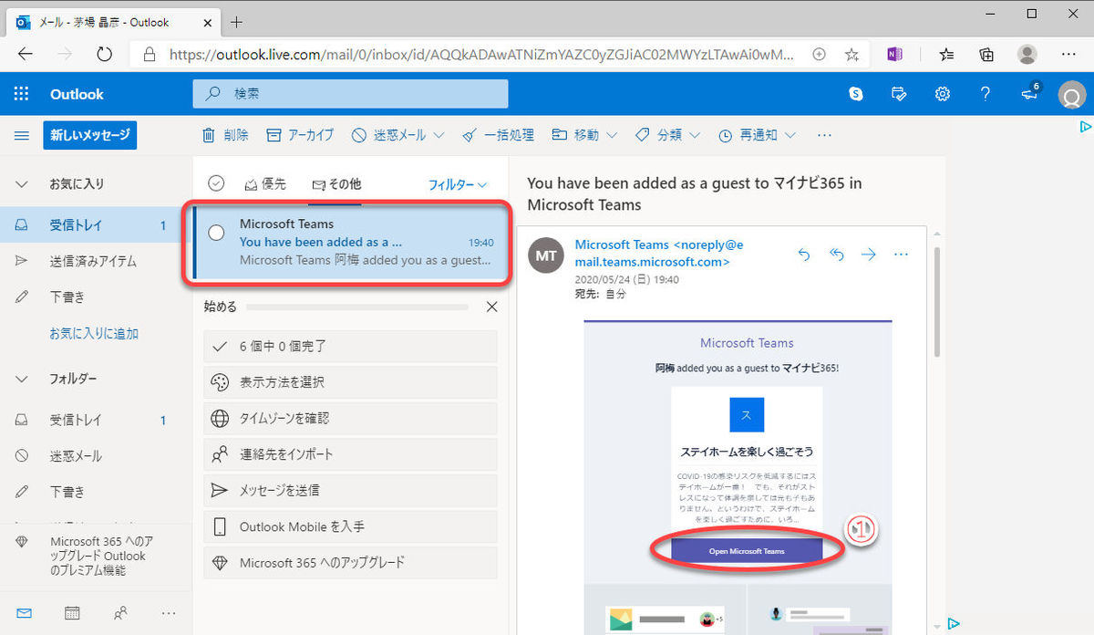Click Send a message (メッセージを送信) item
The width and height of the screenshot is (1094, 635).
[x=350, y=490]
